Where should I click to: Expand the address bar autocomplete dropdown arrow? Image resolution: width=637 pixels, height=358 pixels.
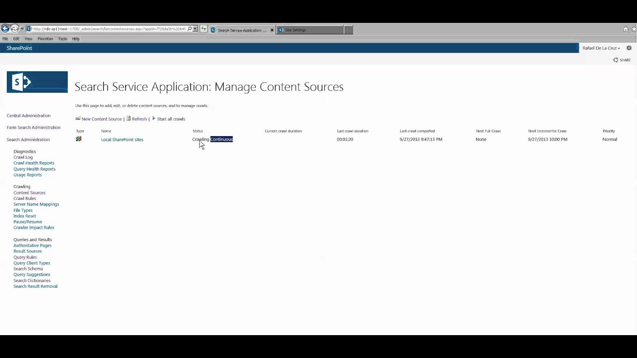(195, 29)
